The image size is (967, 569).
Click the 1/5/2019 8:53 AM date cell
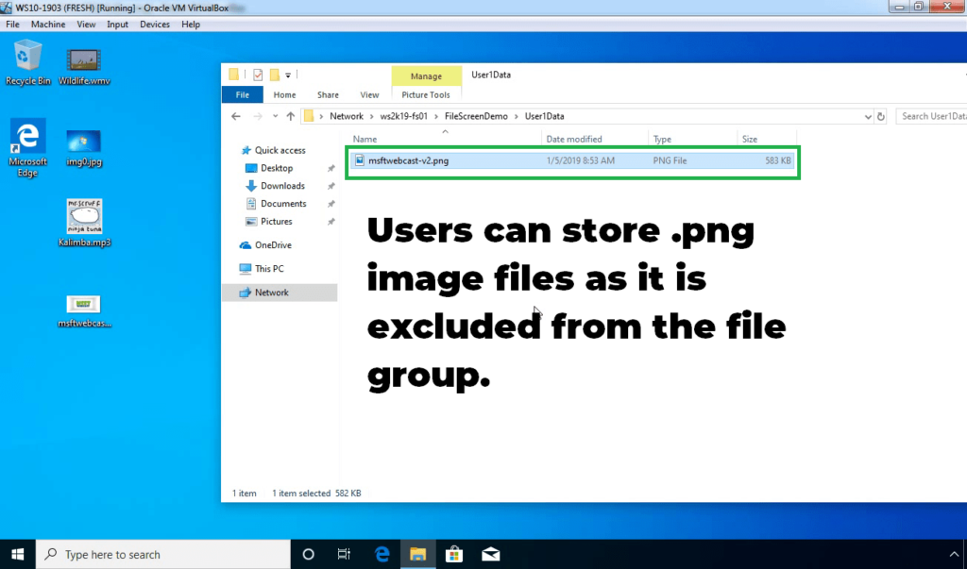[581, 161]
